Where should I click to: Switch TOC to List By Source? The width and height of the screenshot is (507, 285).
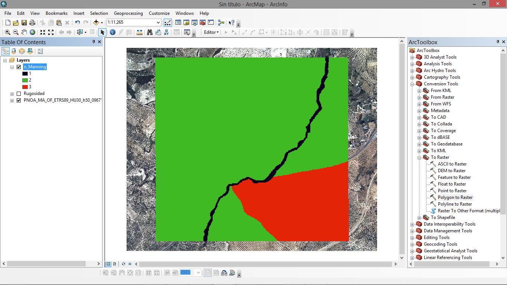point(14,51)
